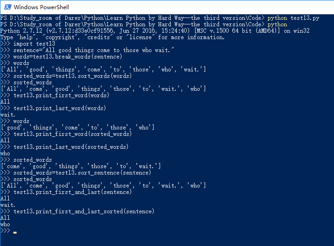This screenshot has width=334, height=246.
Task: Click the test13.print_first_and_last(sentence) command
Action: [x=72, y=192]
